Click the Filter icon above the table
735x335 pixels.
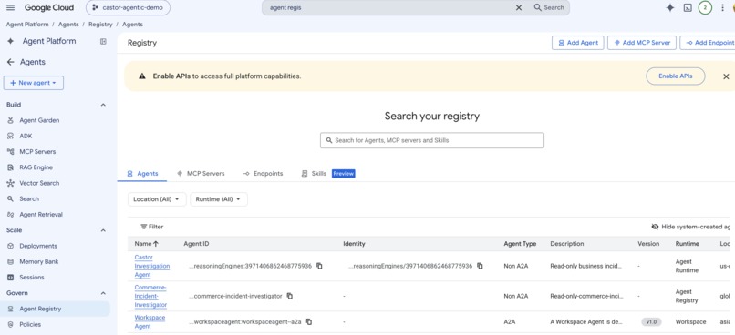click(143, 227)
